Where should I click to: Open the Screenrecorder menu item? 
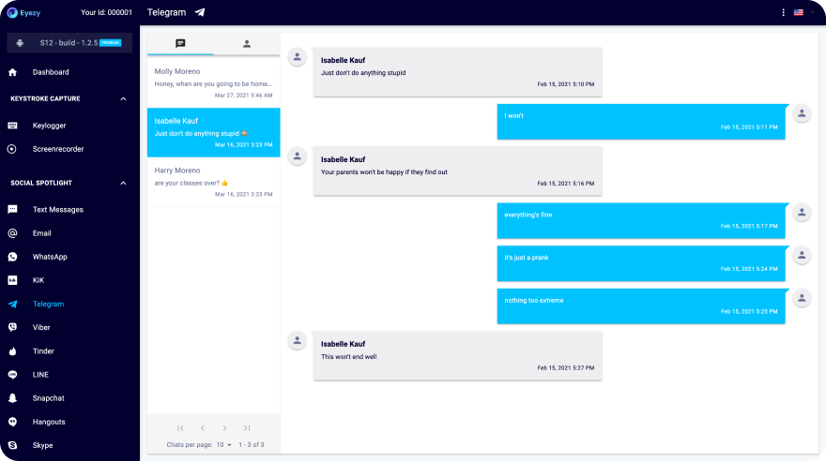click(x=58, y=149)
